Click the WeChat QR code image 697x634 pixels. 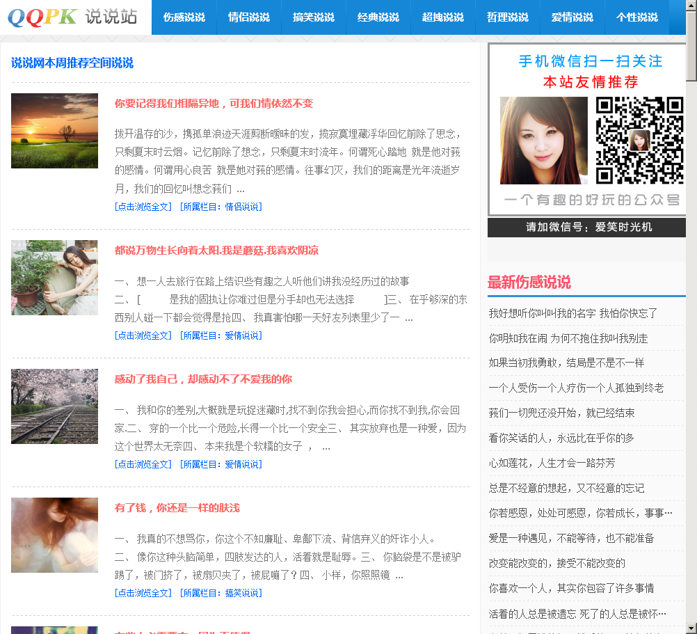(639, 141)
